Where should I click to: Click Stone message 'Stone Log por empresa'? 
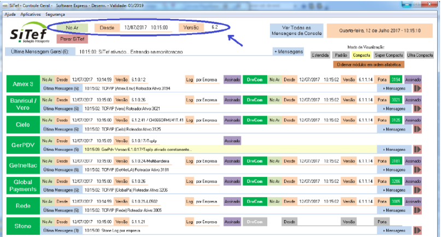coord(120,230)
